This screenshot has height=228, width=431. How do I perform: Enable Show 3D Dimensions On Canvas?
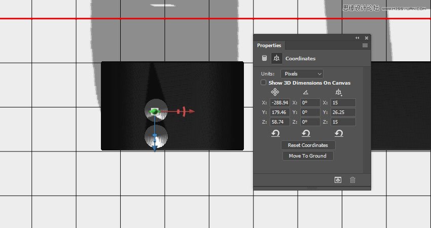point(263,83)
